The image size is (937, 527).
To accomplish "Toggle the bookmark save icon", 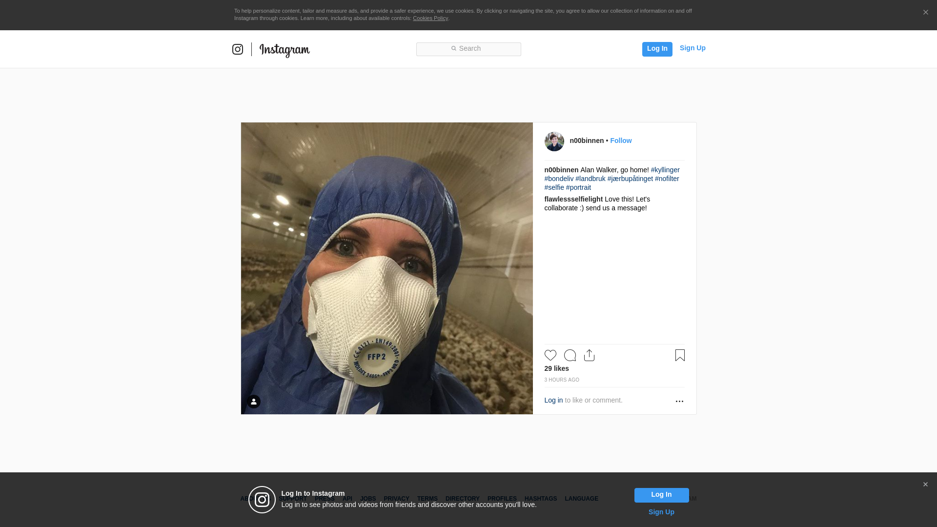I will [680, 355].
